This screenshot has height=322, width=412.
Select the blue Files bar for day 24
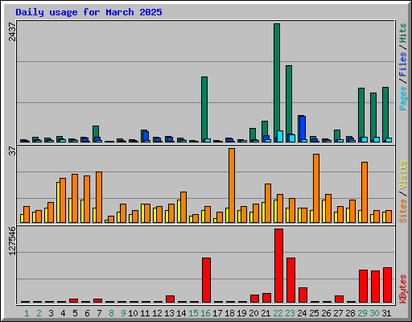pos(303,128)
